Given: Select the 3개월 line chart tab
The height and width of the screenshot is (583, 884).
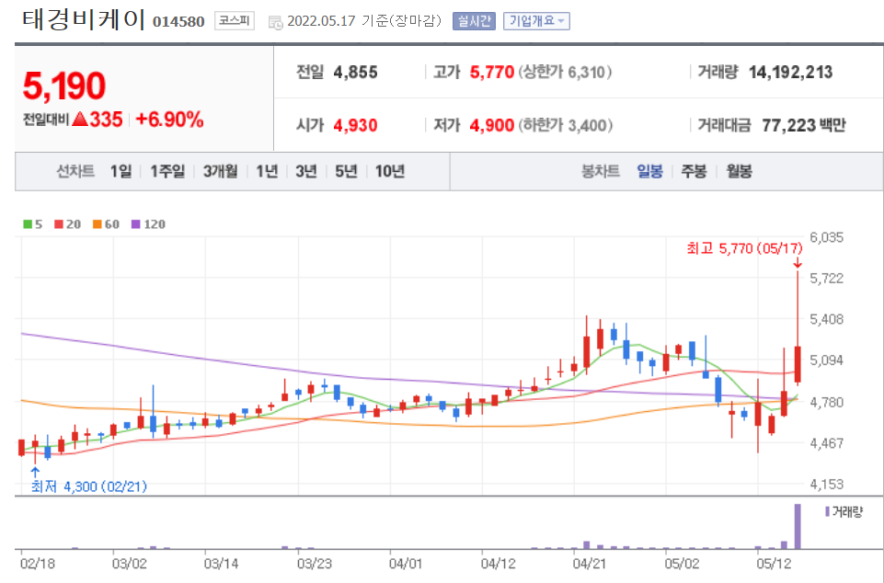Looking at the screenshot, I should pos(220,171).
